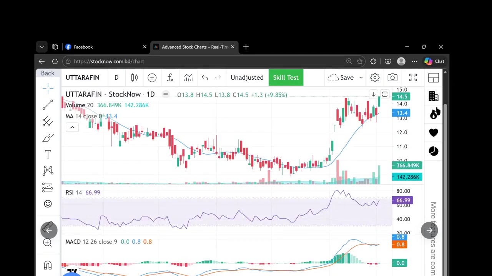Viewport: 492px width, 276px height.
Task: Open the browser profile avatar
Action: click(401, 61)
